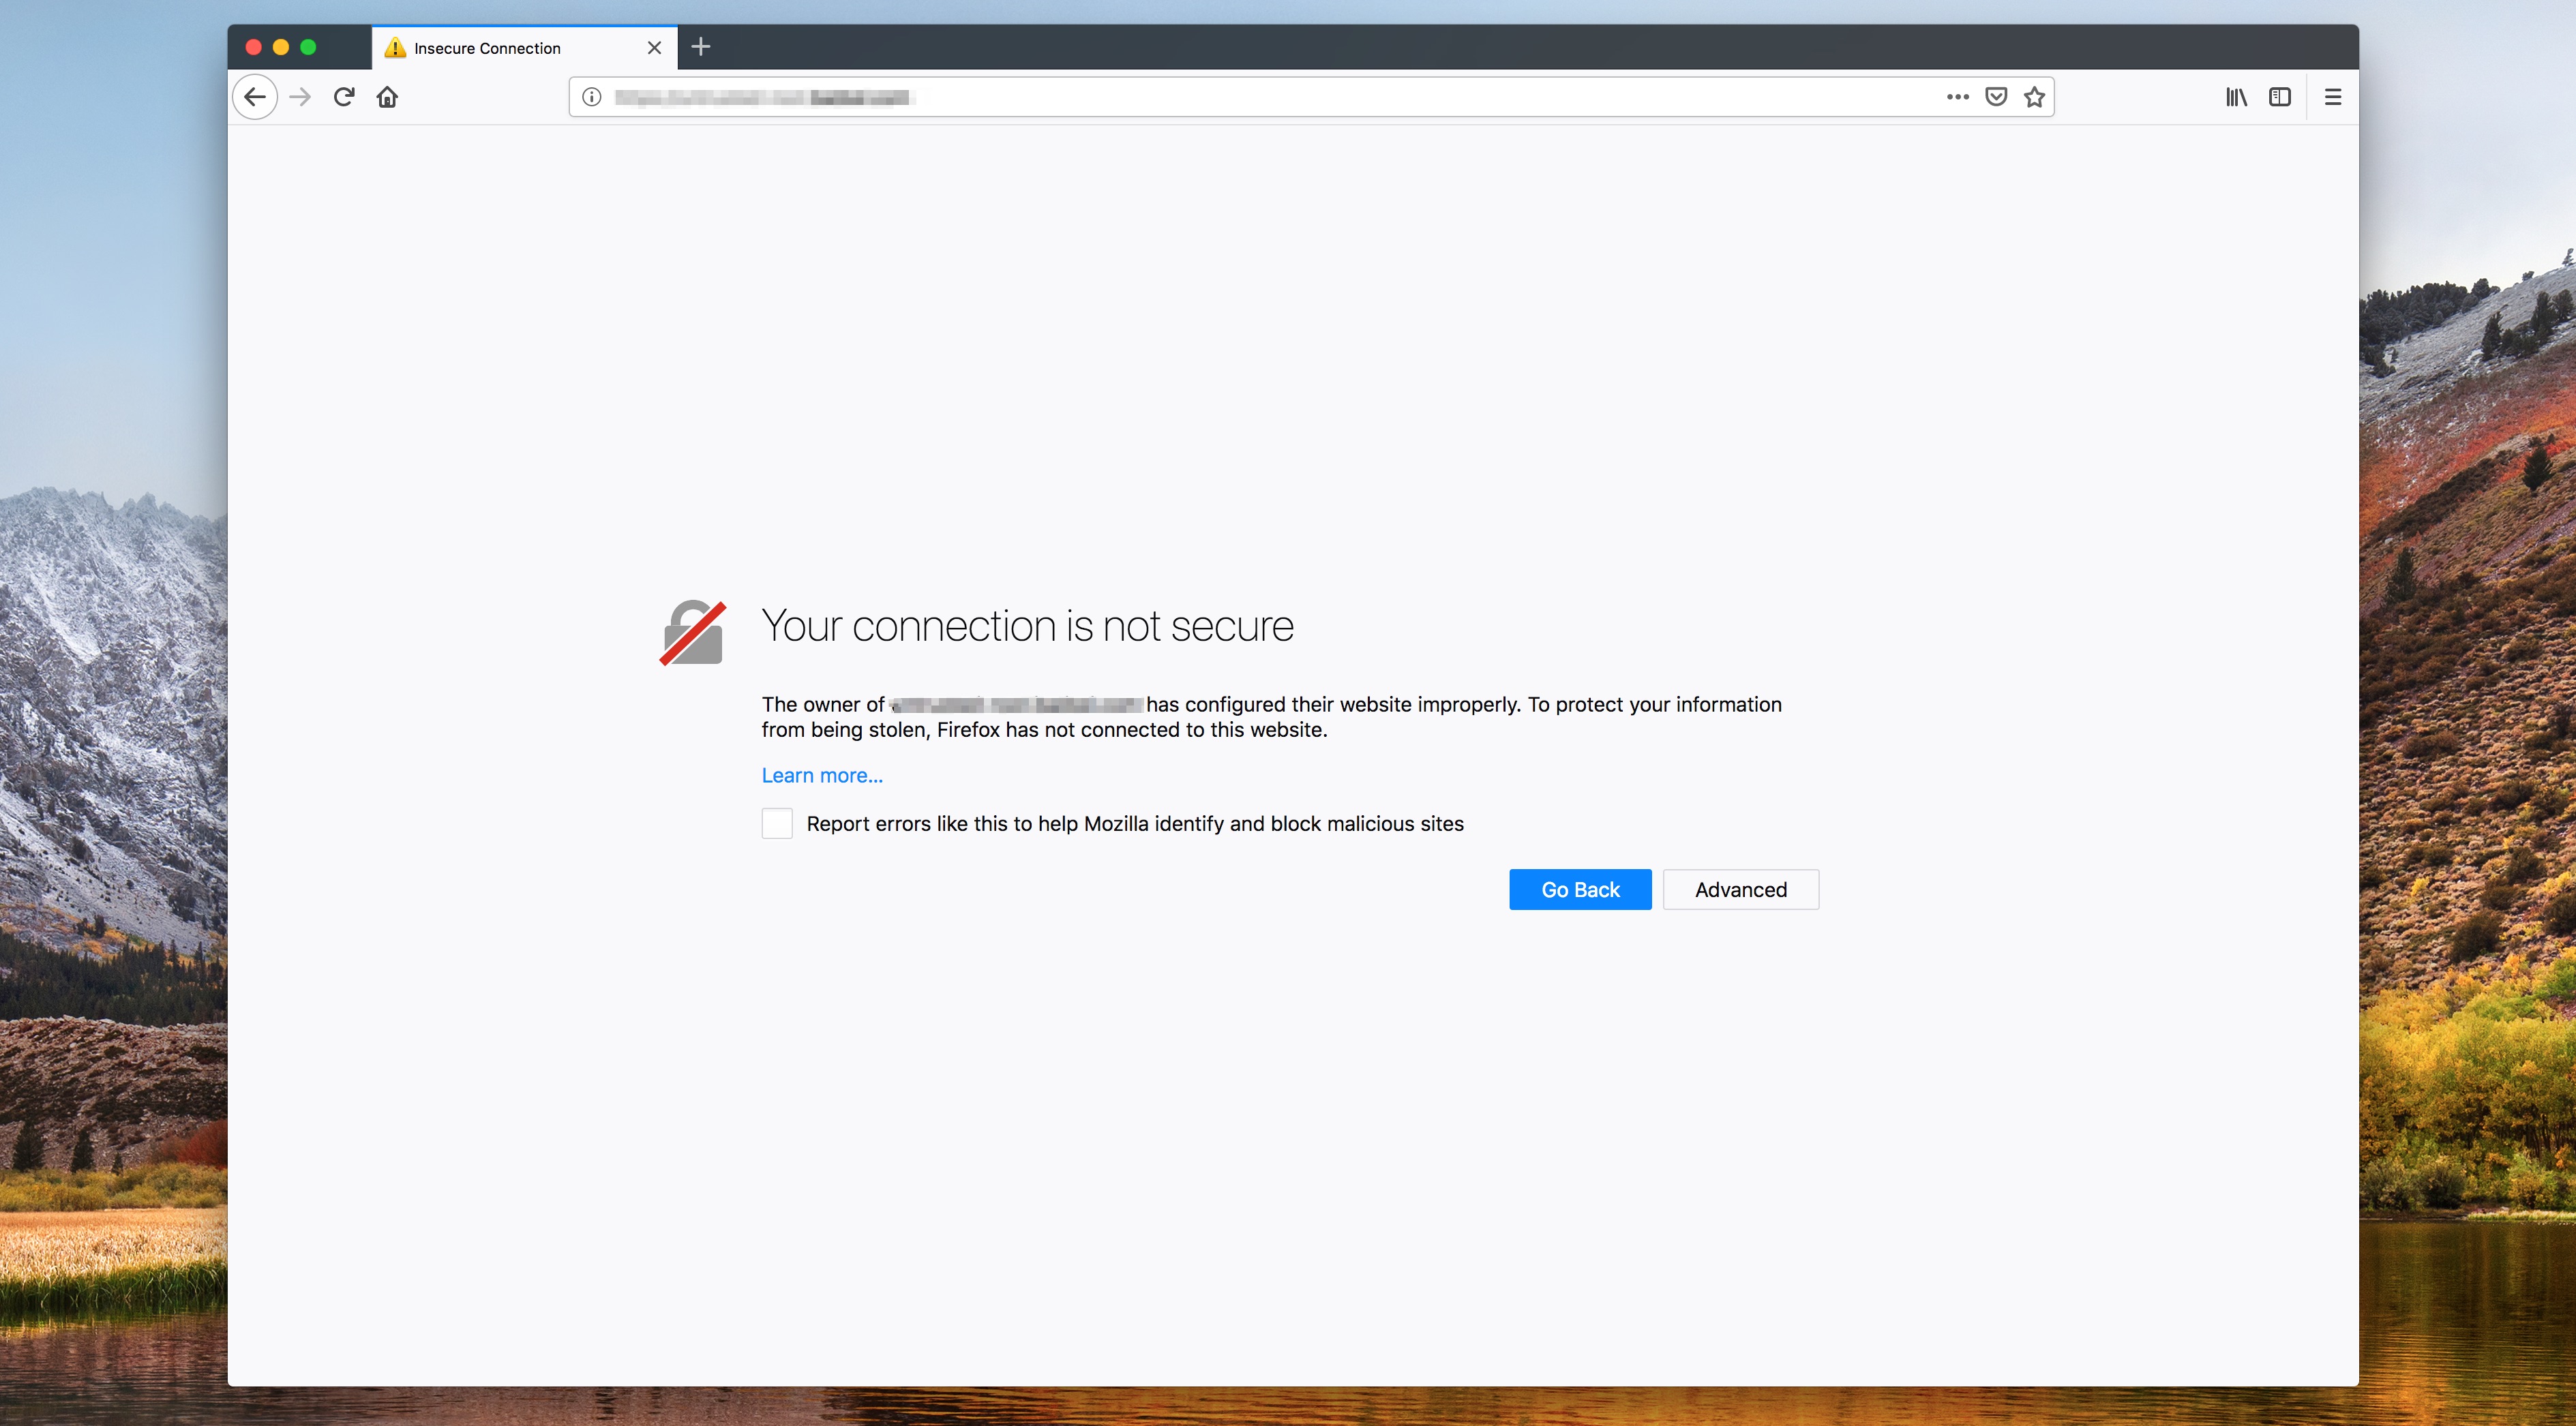Show site information via info icon

click(x=592, y=97)
